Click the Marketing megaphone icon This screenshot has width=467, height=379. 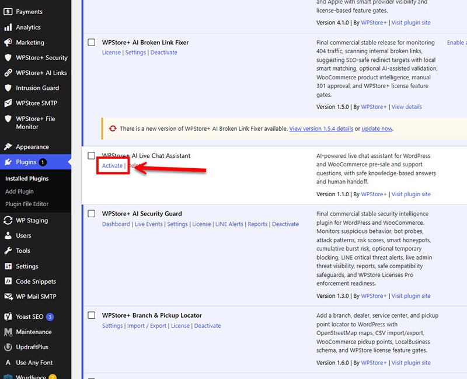coord(8,42)
